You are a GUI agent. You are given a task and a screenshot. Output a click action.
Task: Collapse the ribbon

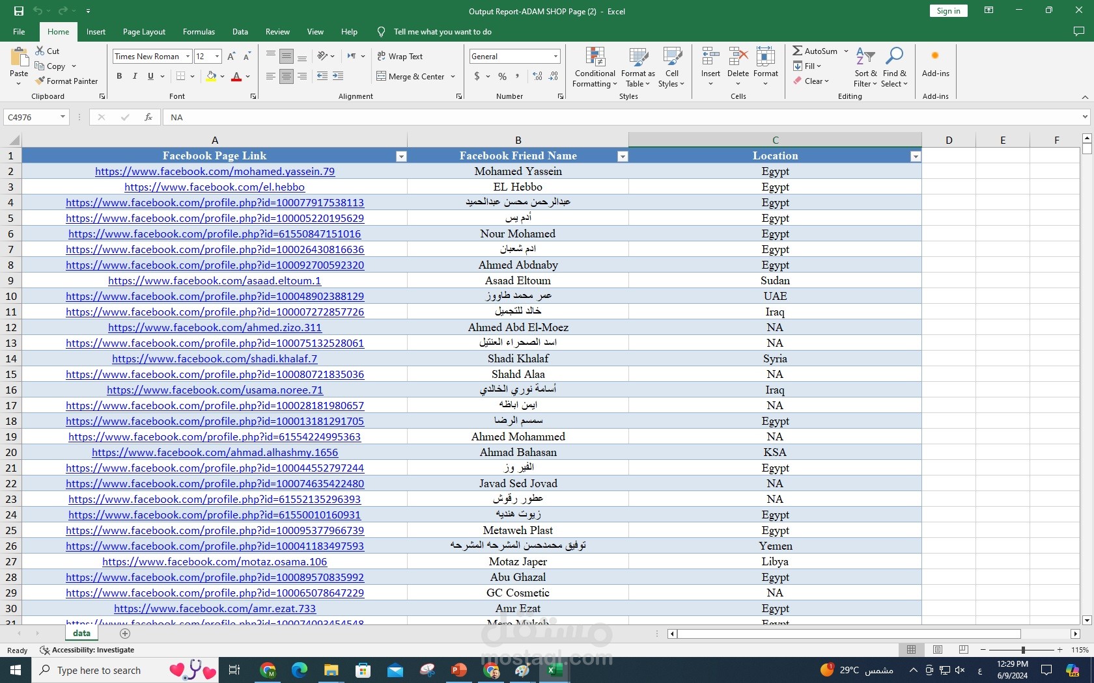point(1085,97)
